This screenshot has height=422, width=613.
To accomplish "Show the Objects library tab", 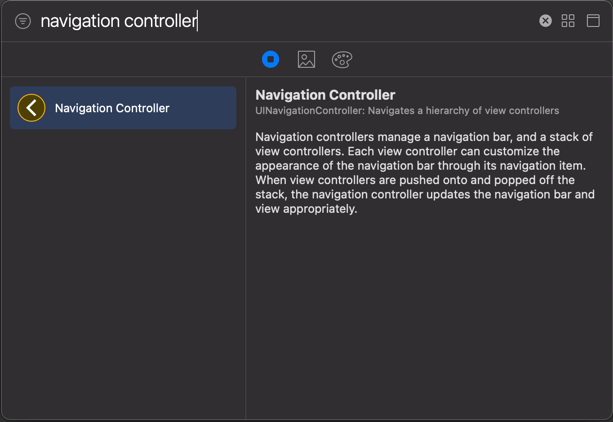I will pyautogui.click(x=271, y=59).
